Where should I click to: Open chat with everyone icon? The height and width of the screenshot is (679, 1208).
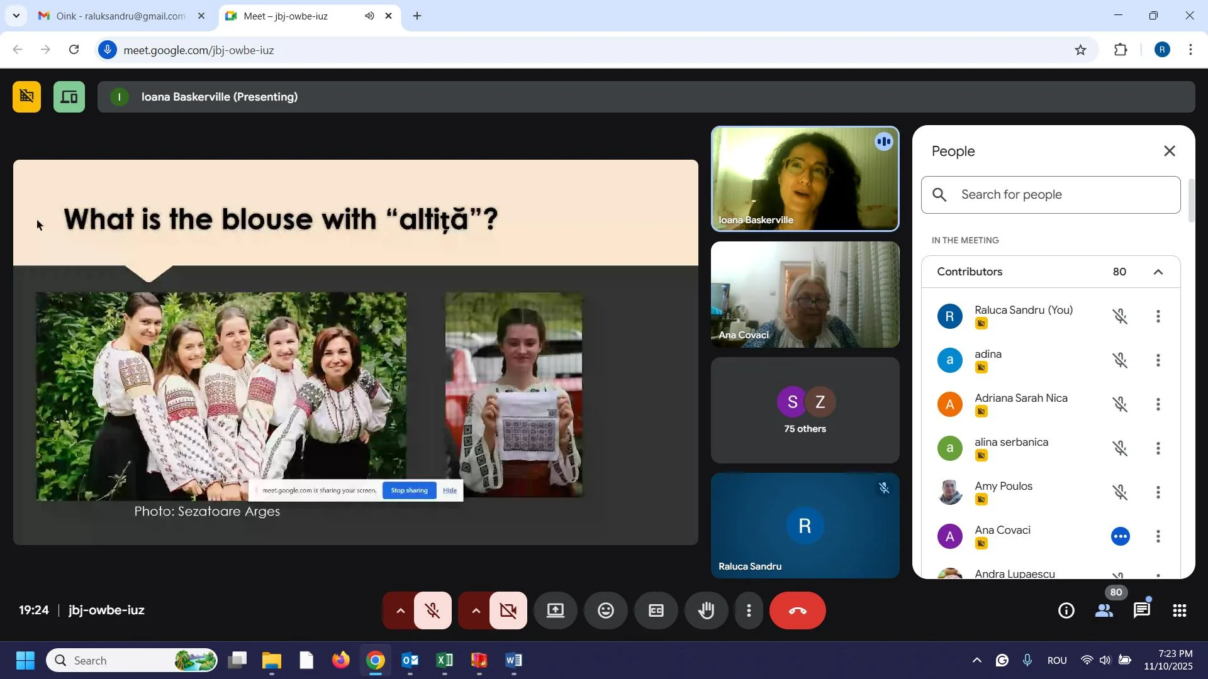pos(1142,611)
